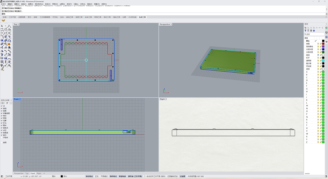This screenshot has width=328, height=179.
Task: Open the display monitor panel tab
Action: (326, 32)
